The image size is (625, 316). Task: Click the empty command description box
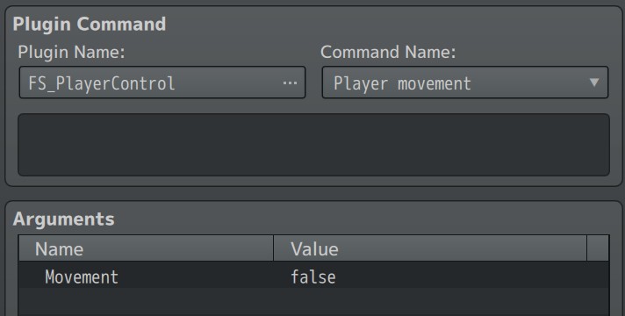coord(313,145)
